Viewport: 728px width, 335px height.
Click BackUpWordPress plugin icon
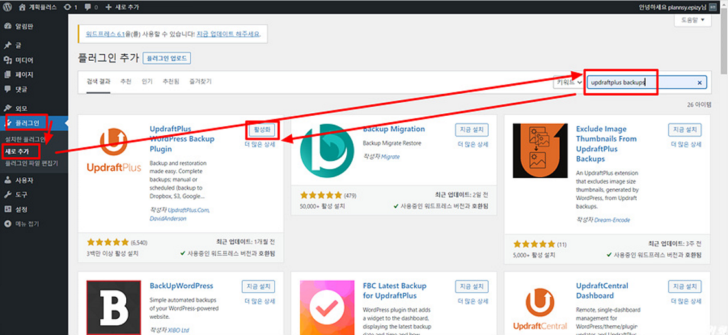[114, 307]
